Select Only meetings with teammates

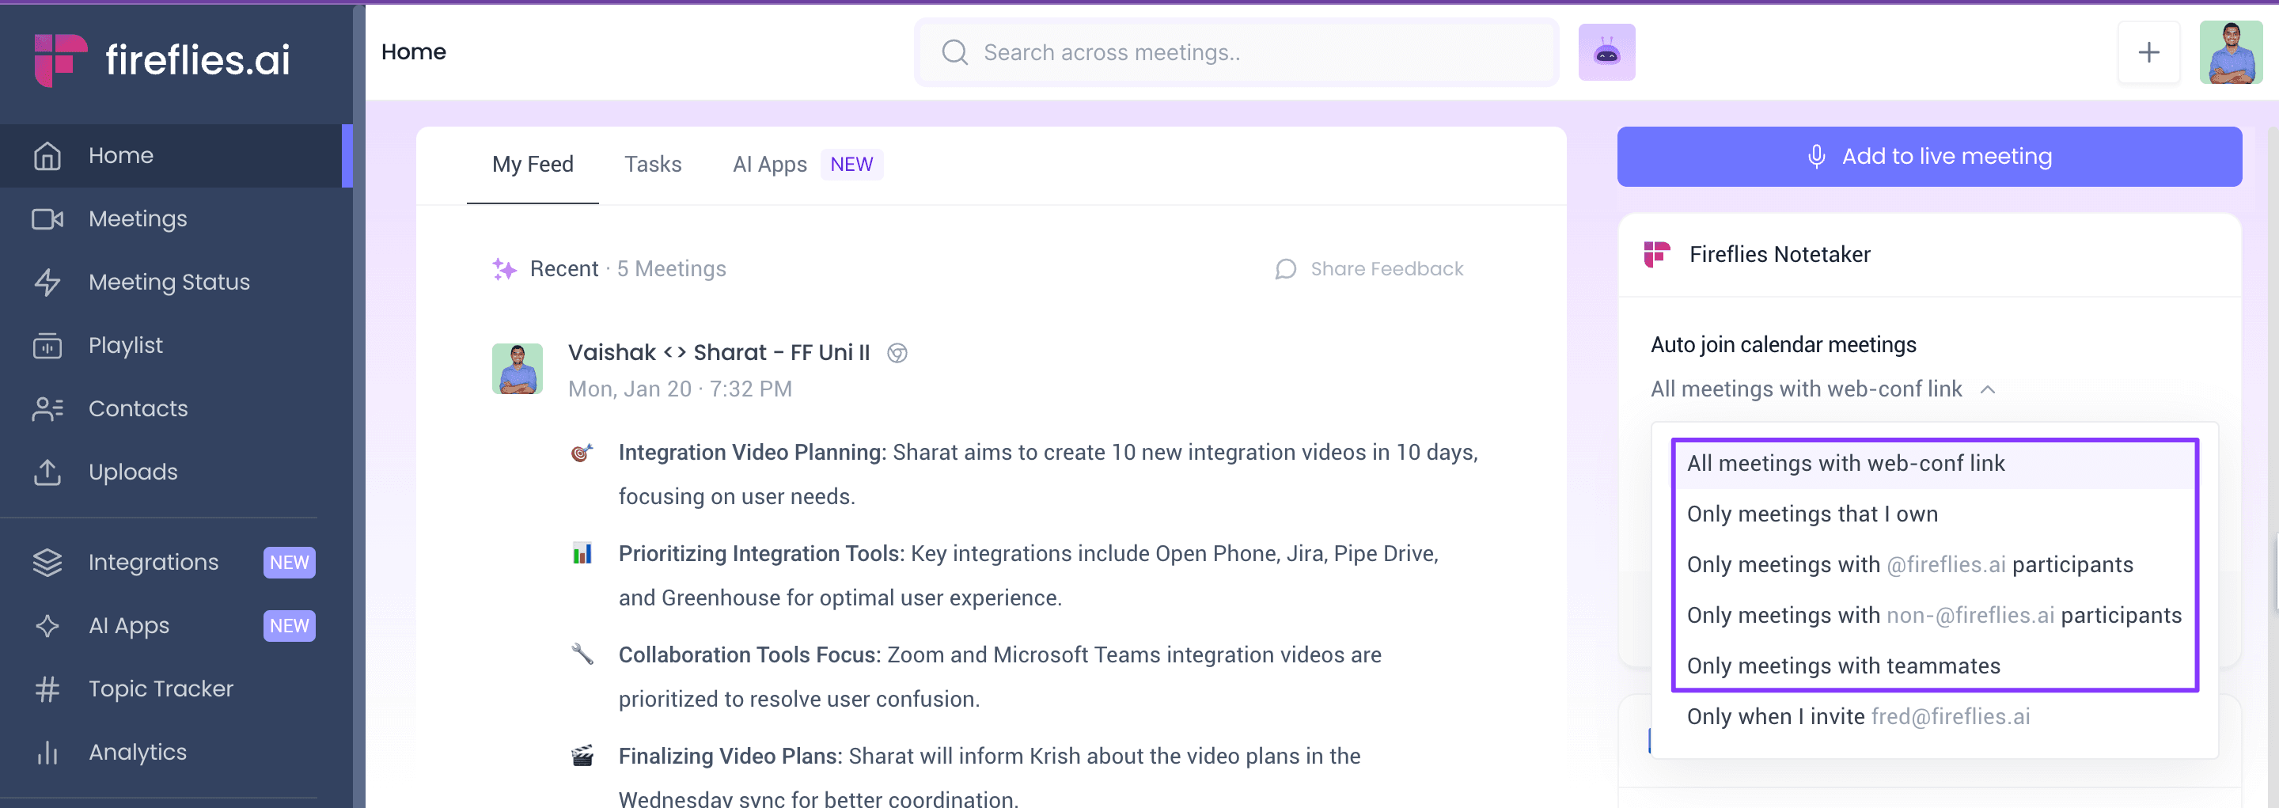(x=1934, y=666)
